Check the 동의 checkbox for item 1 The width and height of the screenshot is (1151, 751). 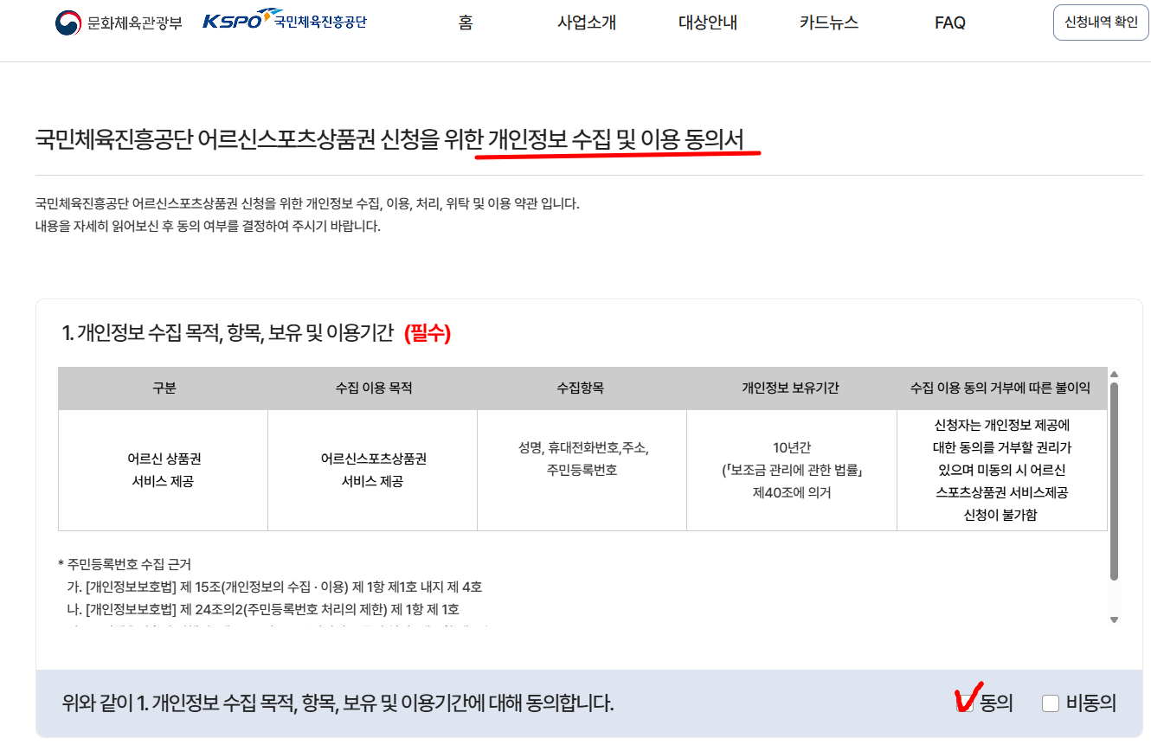pos(966,703)
